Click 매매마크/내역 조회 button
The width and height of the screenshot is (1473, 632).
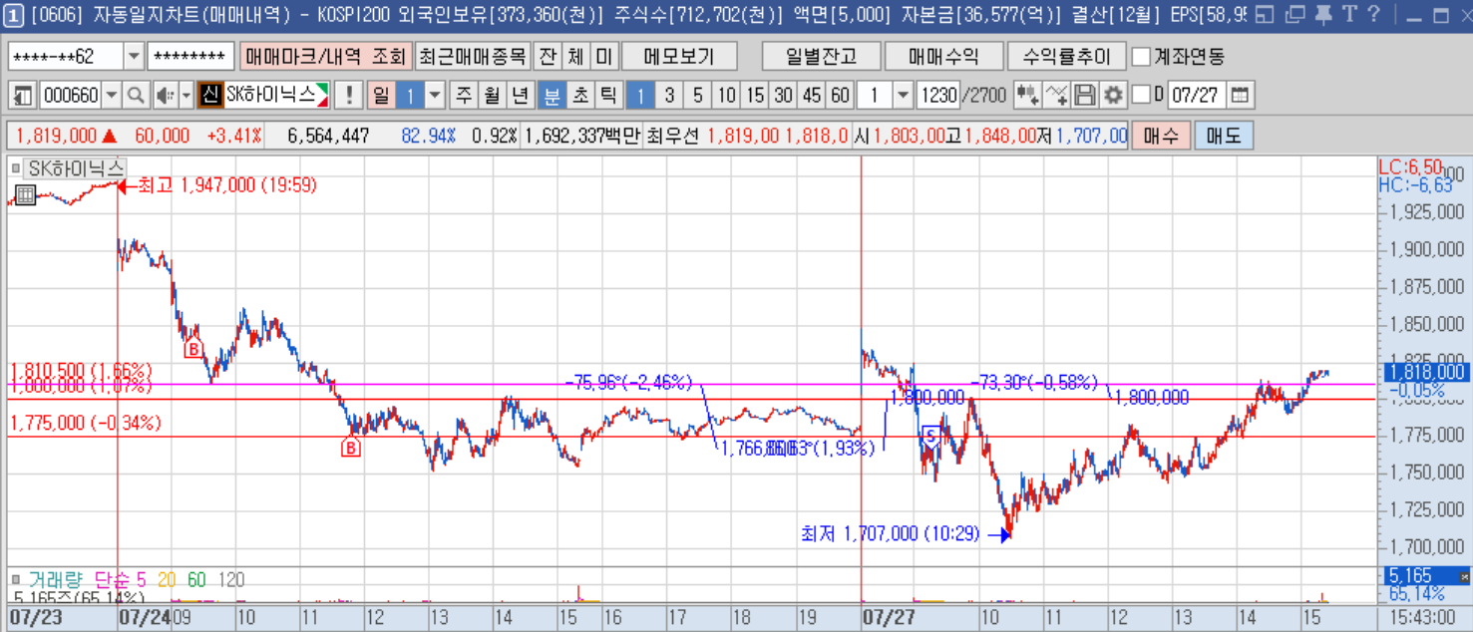click(325, 57)
